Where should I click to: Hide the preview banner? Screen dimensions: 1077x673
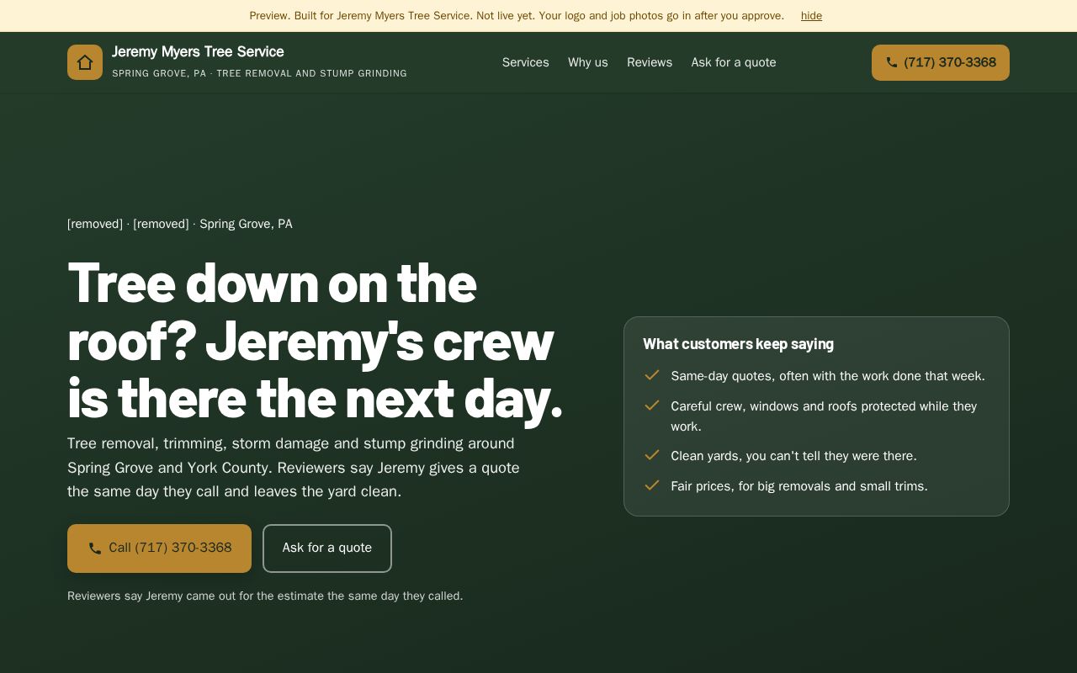(811, 16)
